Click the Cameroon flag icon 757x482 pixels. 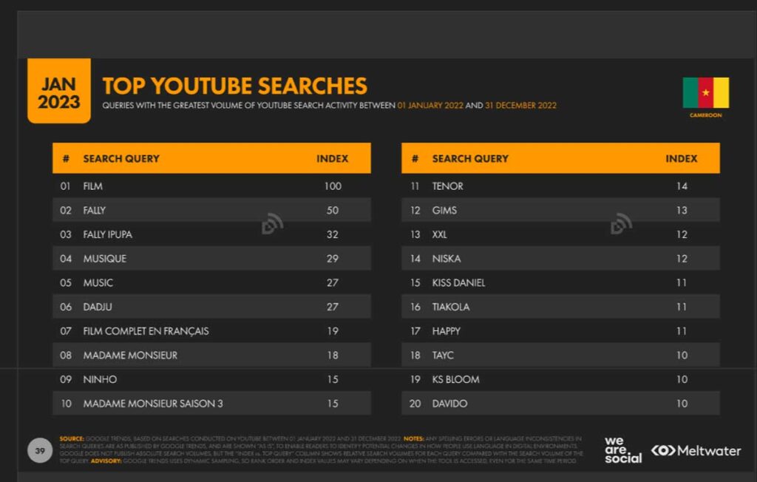point(706,92)
